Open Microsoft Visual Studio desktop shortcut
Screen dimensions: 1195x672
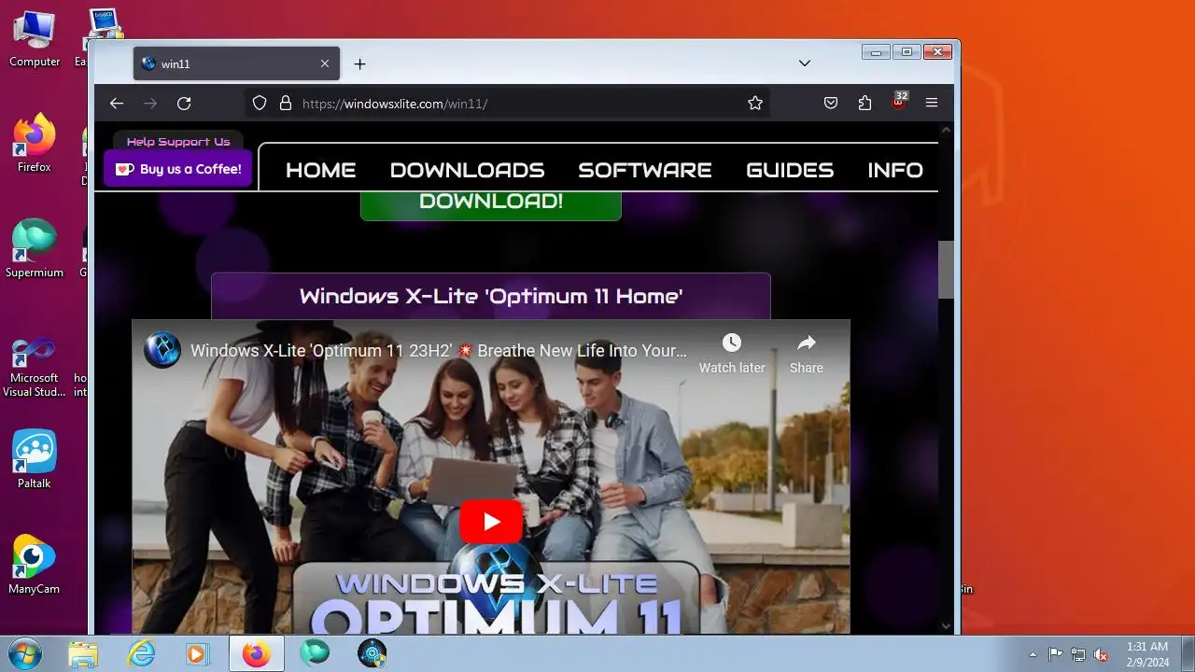pos(35,367)
